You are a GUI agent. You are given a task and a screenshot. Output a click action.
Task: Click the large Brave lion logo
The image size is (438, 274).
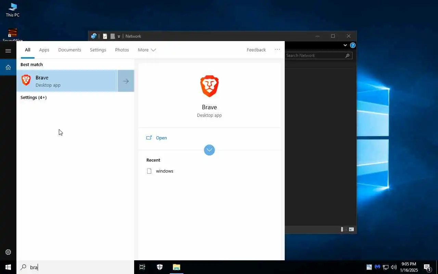[209, 86]
